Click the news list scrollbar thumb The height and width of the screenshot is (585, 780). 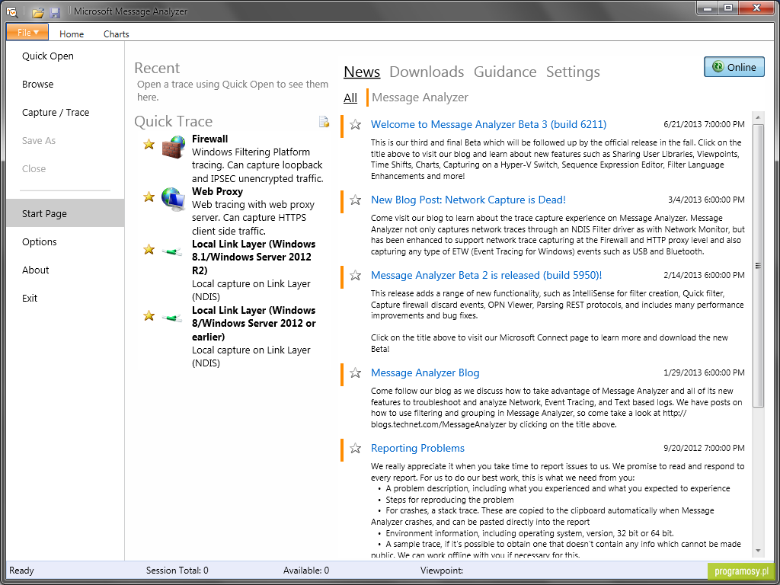tap(758, 266)
